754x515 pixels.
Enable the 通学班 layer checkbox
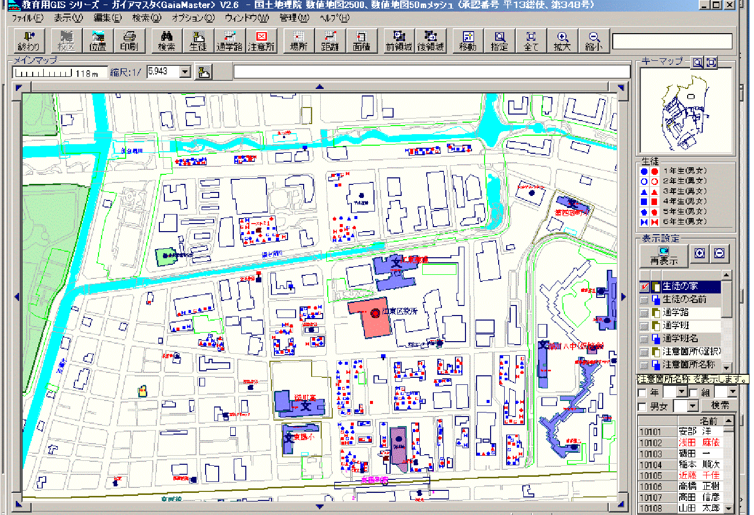pyautogui.click(x=644, y=326)
